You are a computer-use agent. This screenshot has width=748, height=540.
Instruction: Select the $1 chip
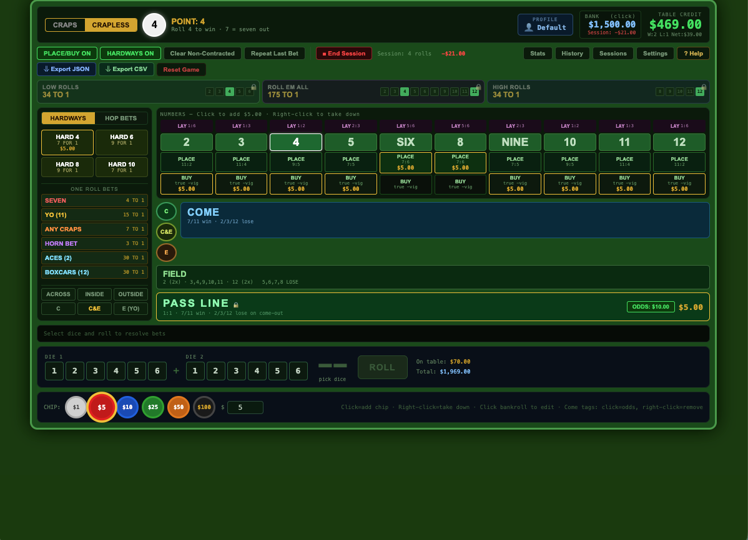(x=76, y=407)
